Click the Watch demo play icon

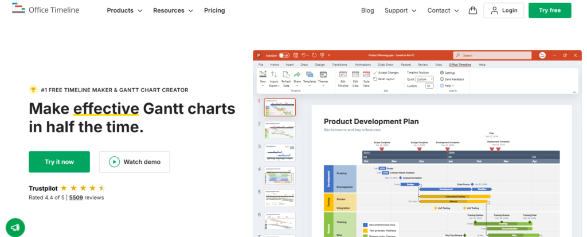(x=114, y=162)
